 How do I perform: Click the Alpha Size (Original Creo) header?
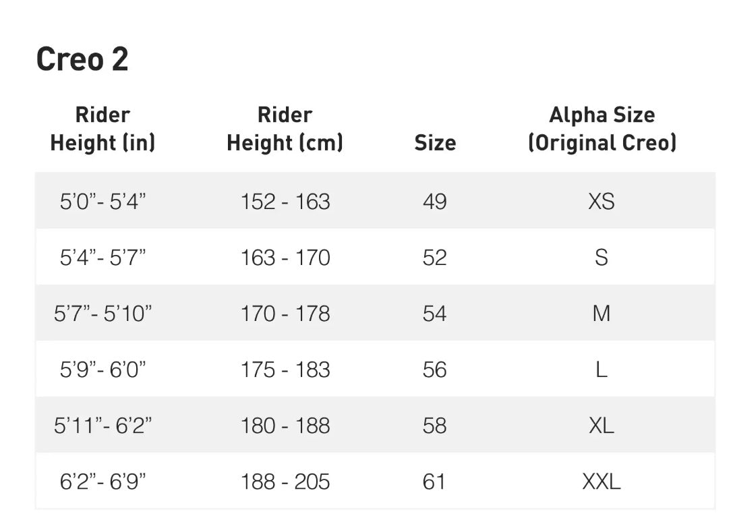pos(602,129)
